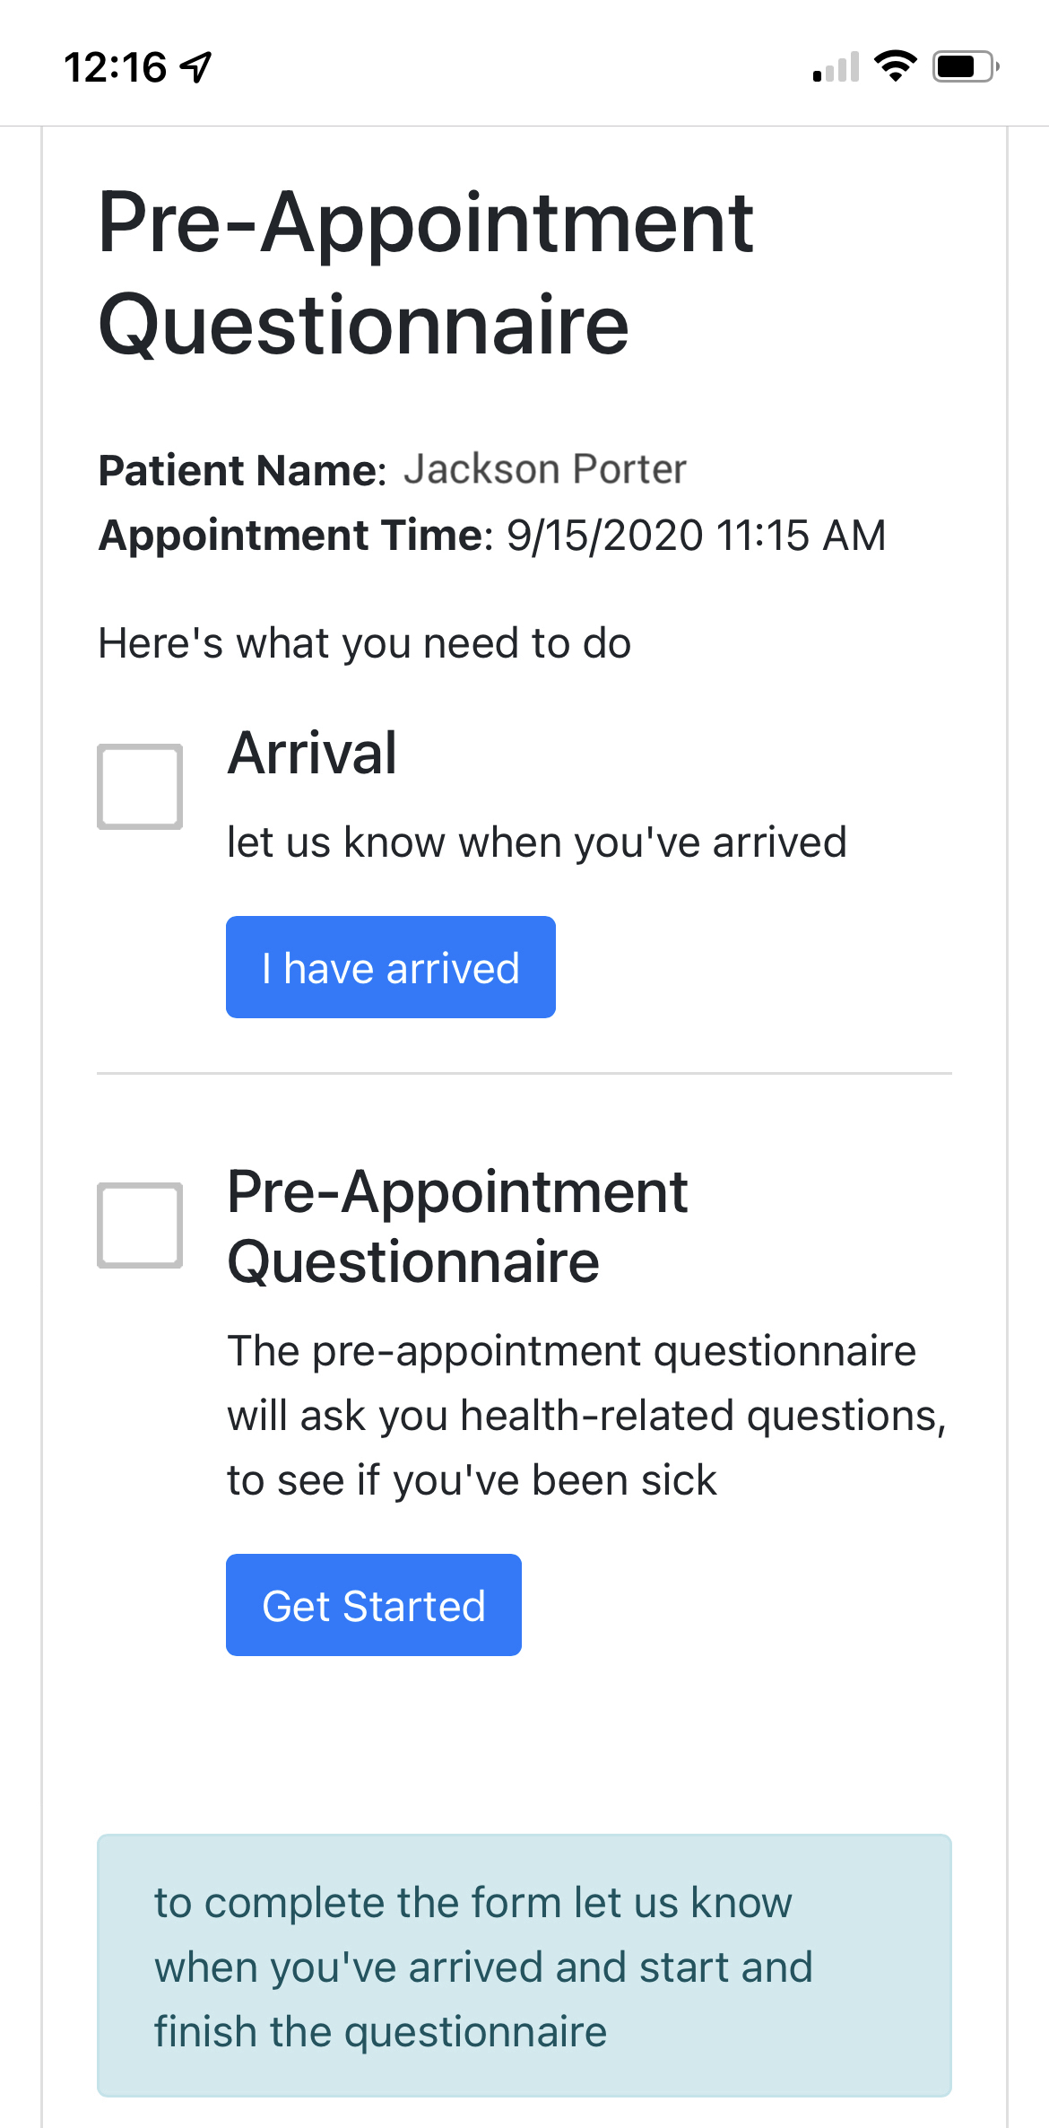Select the patient name Jackson Porter
This screenshot has height=2128, width=1049.
pos(544,469)
